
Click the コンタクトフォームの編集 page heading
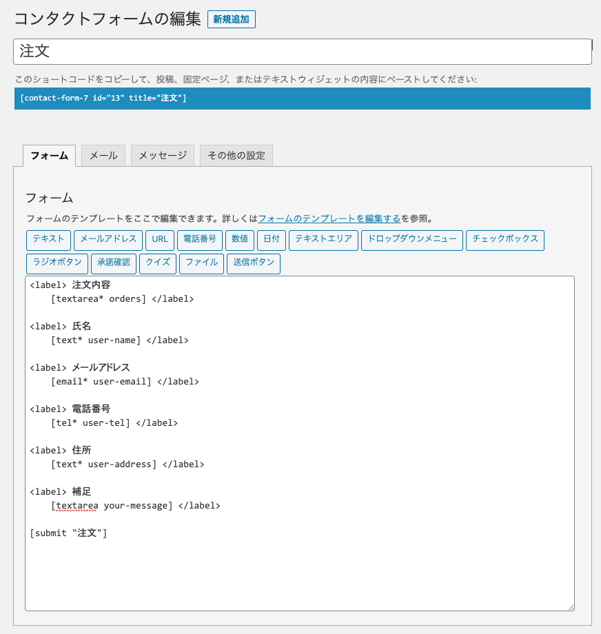[108, 19]
